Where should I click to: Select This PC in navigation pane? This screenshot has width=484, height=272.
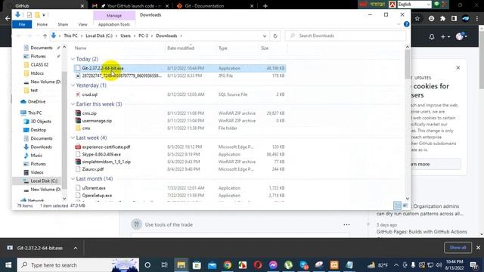click(35, 113)
